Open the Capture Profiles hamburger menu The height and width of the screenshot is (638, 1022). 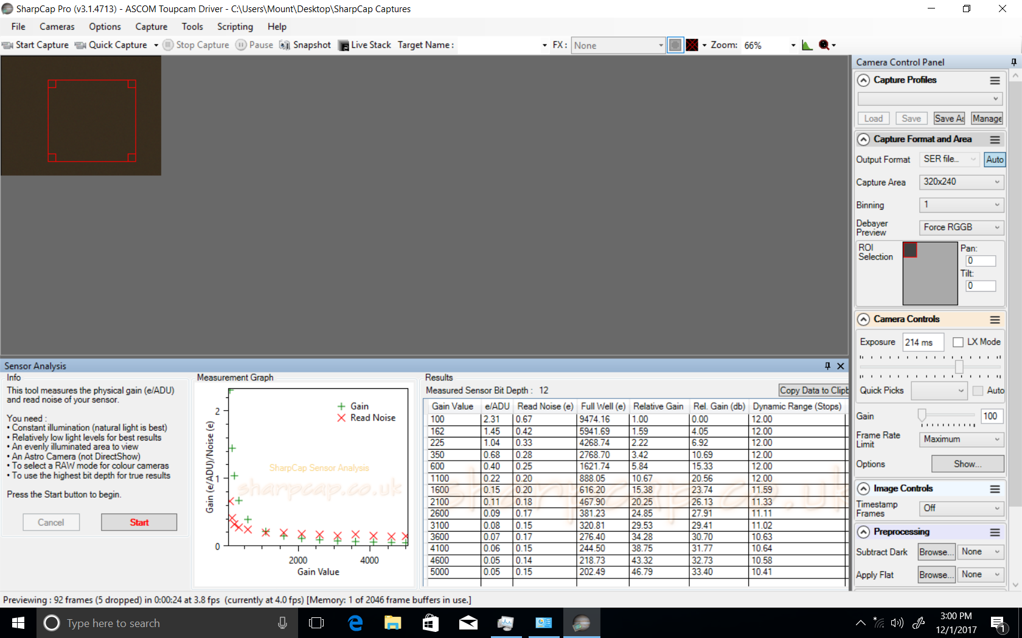pyautogui.click(x=995, y=80)
